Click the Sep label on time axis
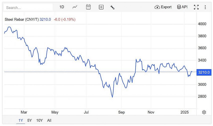 click(122, 112)
